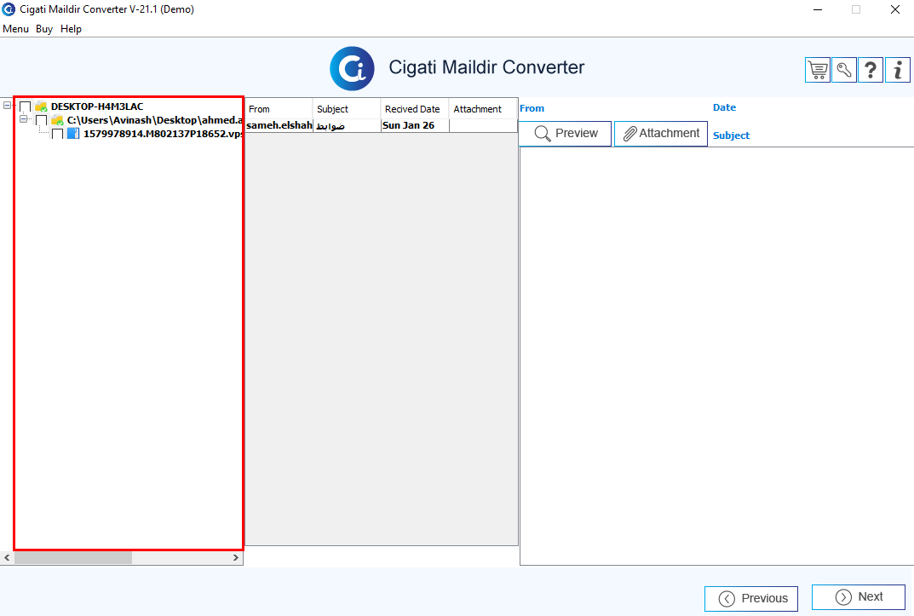The image size is (914, 616).
Task: Click the horizontal scrollbar thumb in tree panel
Action: 73,558
